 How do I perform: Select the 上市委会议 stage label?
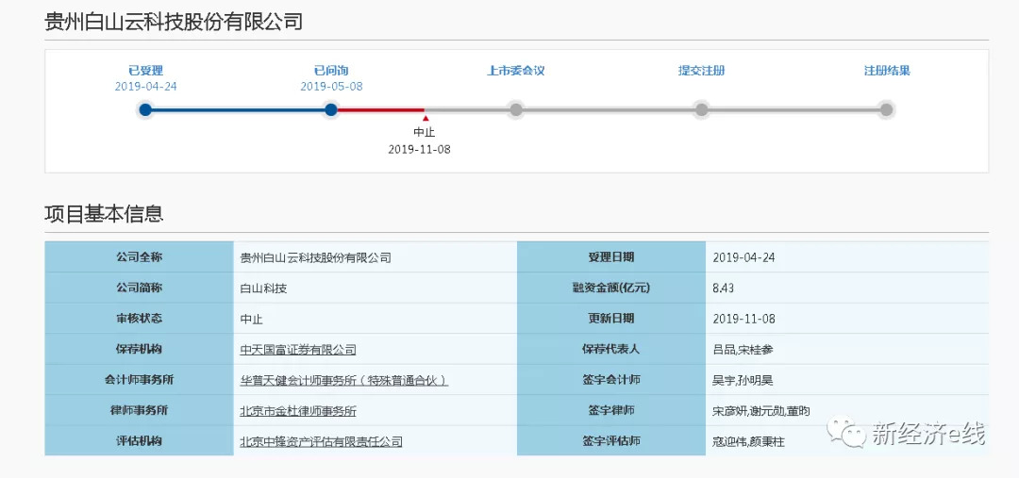[516, 71]
